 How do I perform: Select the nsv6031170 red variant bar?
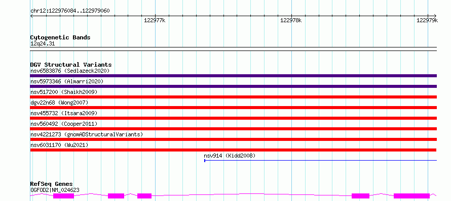233,150
